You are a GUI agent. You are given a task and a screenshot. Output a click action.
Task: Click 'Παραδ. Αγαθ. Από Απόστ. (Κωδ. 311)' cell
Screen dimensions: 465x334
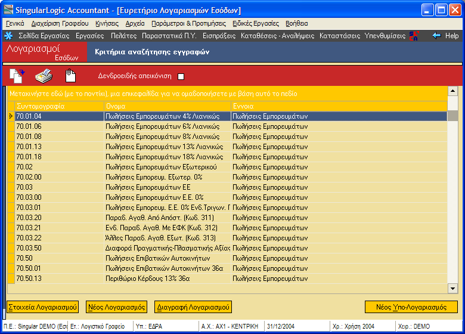pyautogui.click(x=168, y=218)
